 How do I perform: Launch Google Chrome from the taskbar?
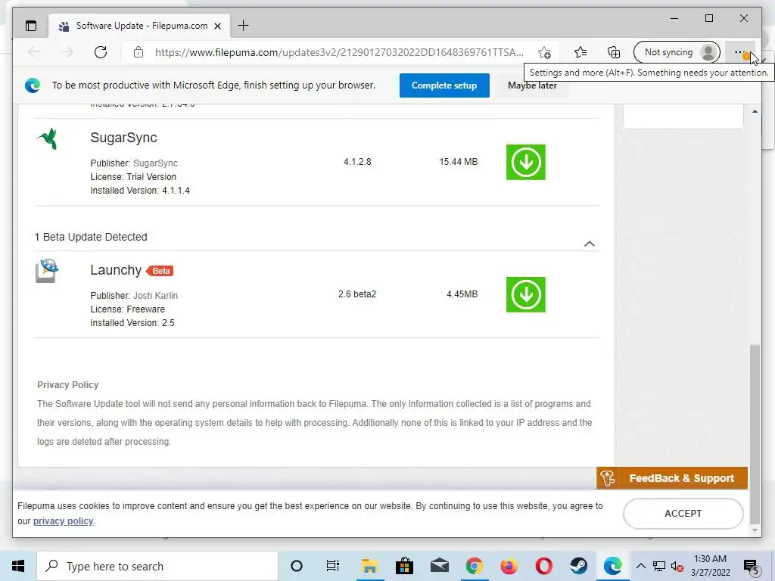(x=474, y=566)
